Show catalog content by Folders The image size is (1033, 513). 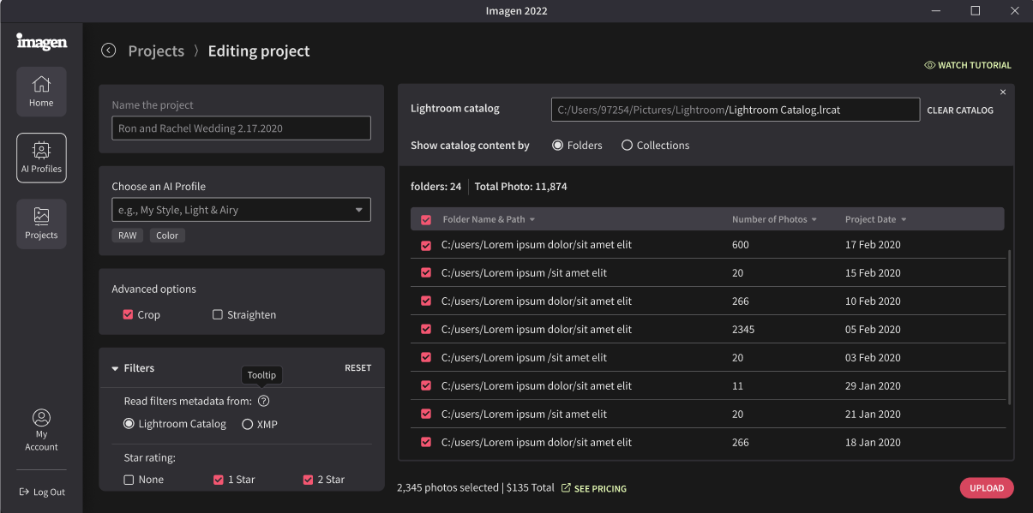558,146
